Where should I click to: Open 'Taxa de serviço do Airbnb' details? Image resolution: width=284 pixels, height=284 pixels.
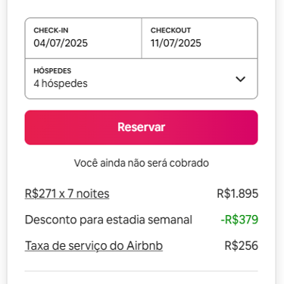click(x=94, y=246)
